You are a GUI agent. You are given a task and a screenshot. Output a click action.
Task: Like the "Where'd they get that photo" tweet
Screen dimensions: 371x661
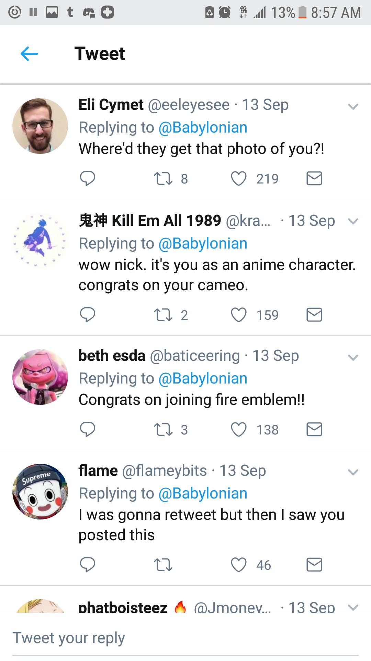(x=239, y=179)
